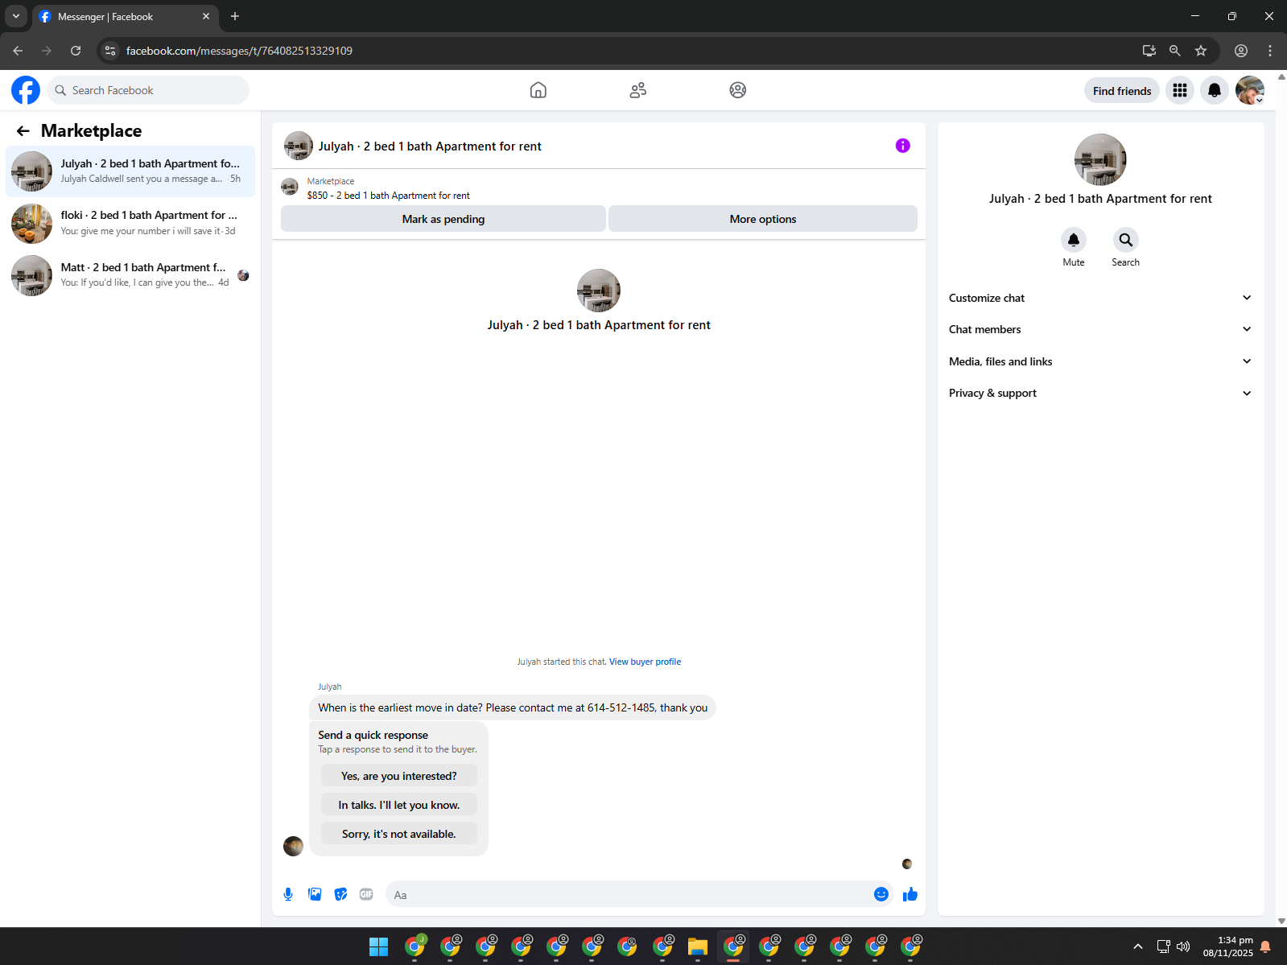Open the $850 apartment listing link
This screenshot has height=965, width=1287.
[x=388, y=196]
